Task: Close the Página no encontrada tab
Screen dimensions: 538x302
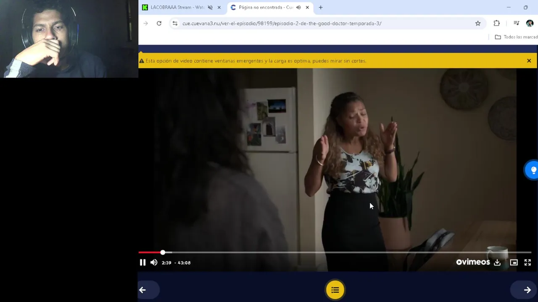Action: 307,8
